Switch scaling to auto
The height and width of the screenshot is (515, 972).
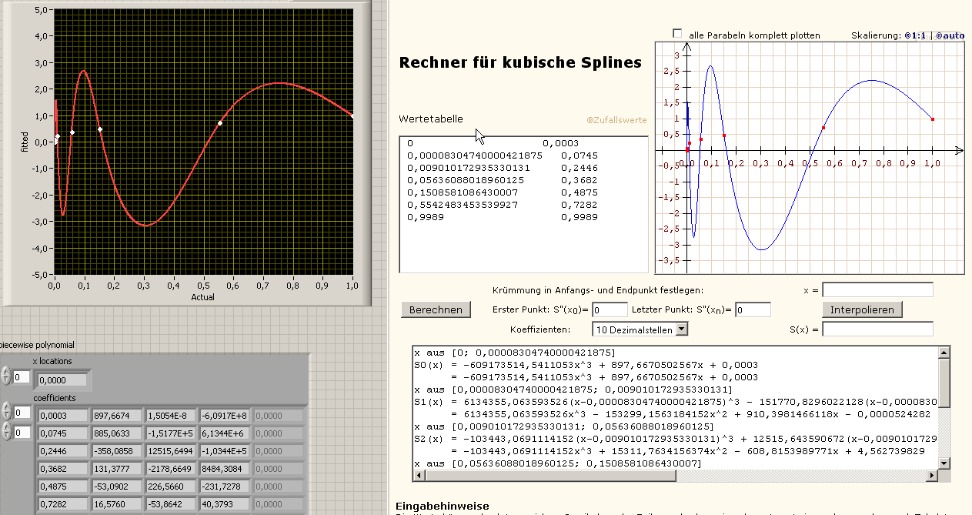[950, 35]
